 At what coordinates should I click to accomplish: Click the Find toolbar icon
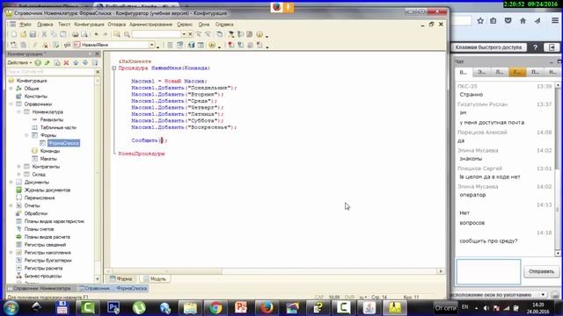(x=117, y=34)
